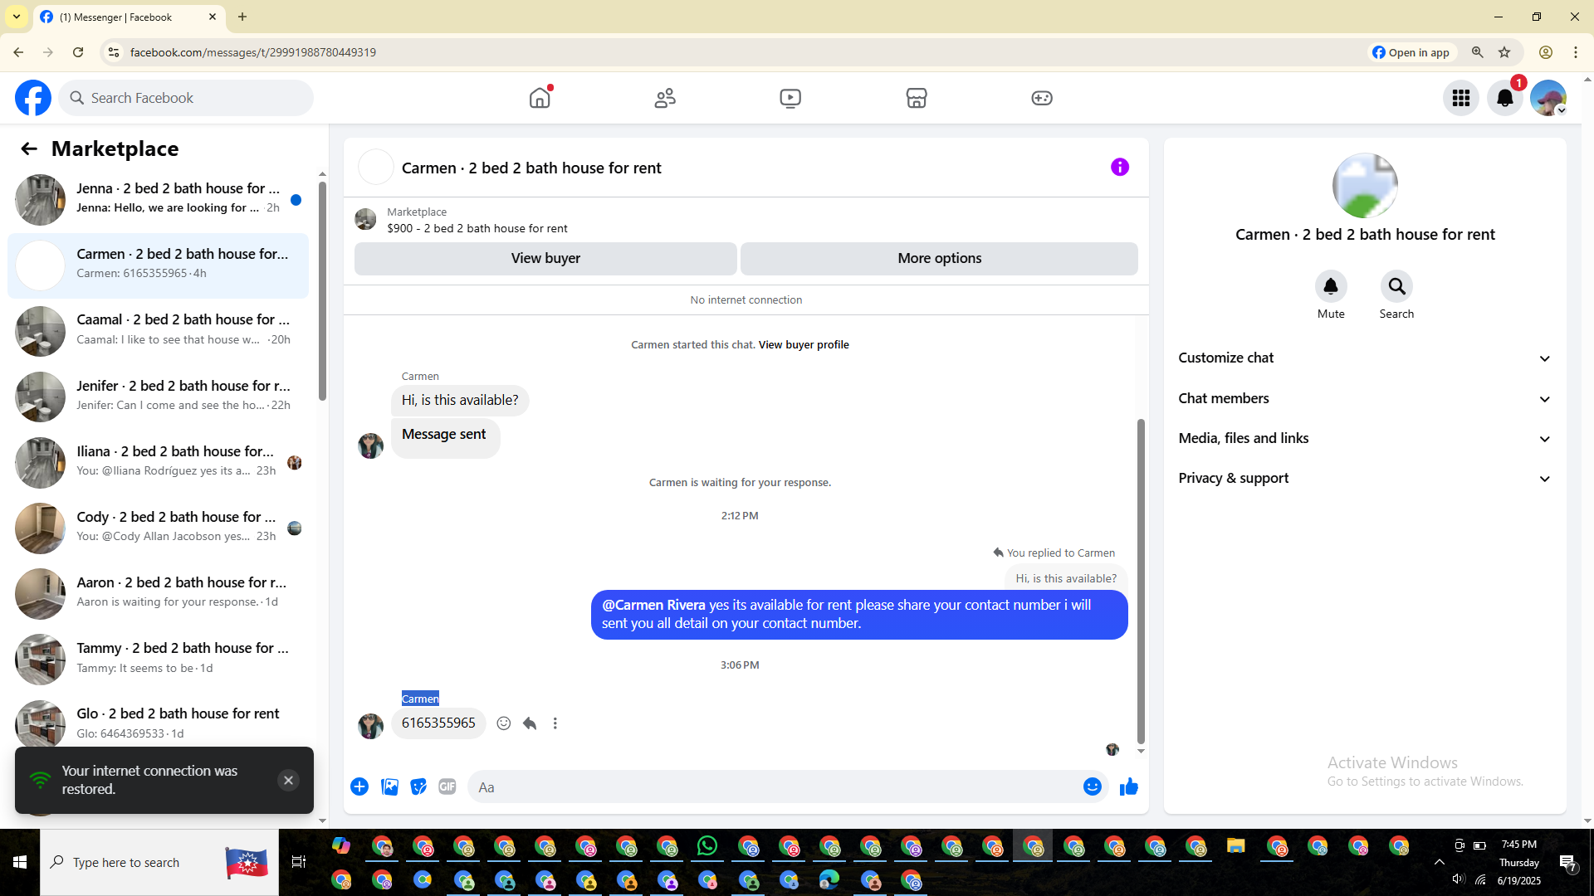Expand Media, files and links section
This screenshot has width=1594, height=896.
point(1365,438)
